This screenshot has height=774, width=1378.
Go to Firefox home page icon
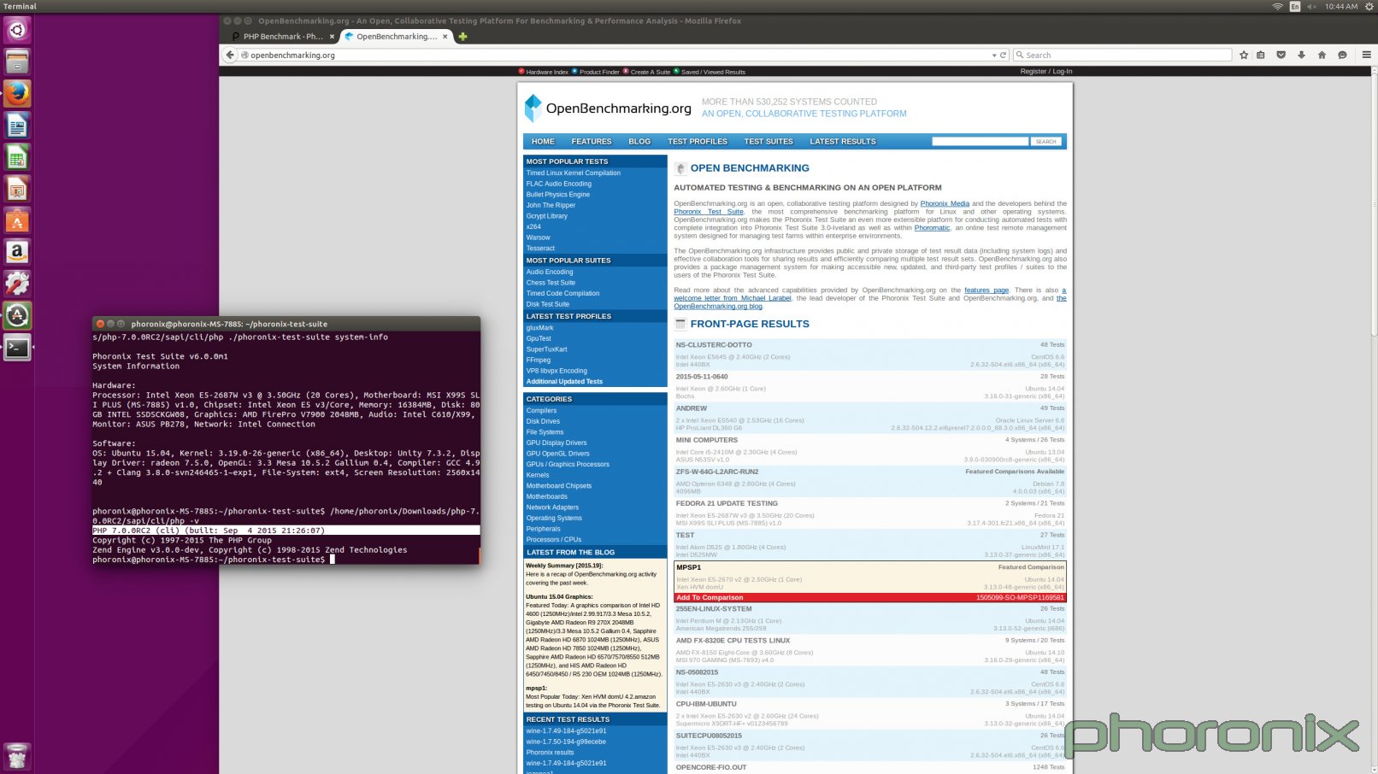[x=1322, y=55]
